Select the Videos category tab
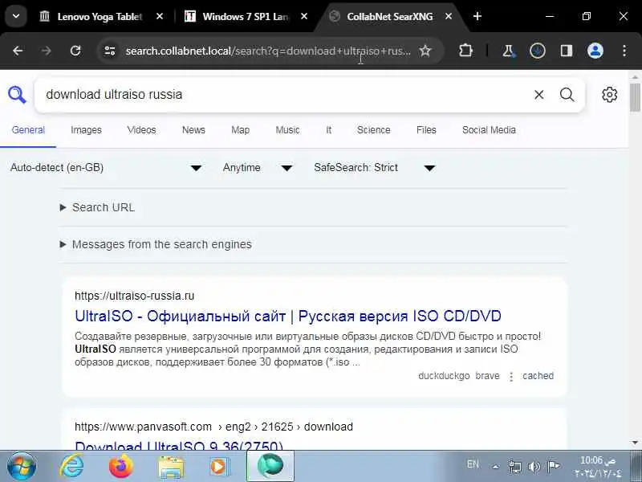Screen dimensions: 642x482 pyautogui.click(x=142, y=130)
